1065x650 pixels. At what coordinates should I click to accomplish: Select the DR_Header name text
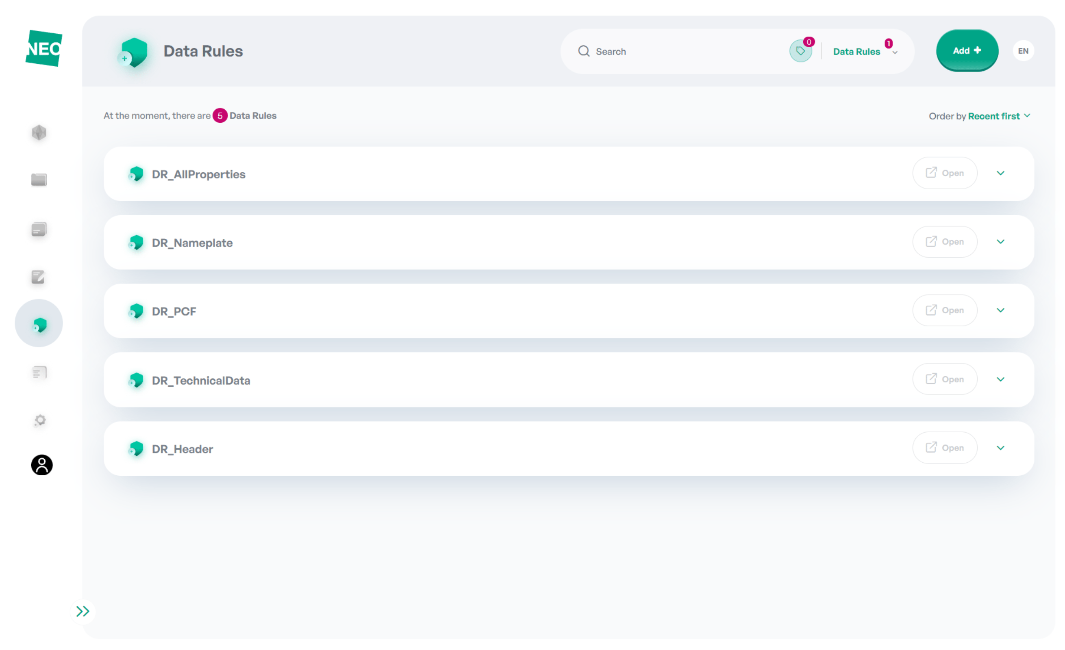point(183,449)
